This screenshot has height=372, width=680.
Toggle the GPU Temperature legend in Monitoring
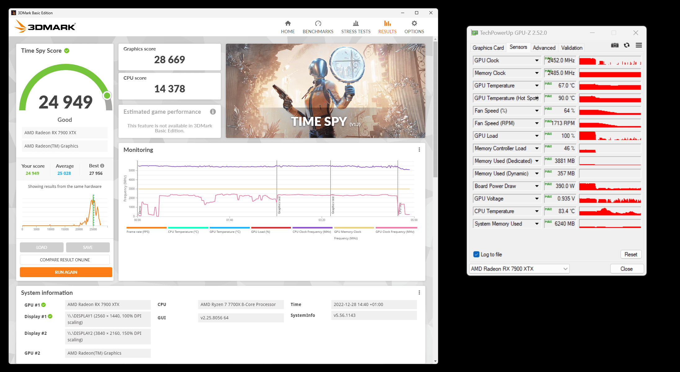coord(230,230)
